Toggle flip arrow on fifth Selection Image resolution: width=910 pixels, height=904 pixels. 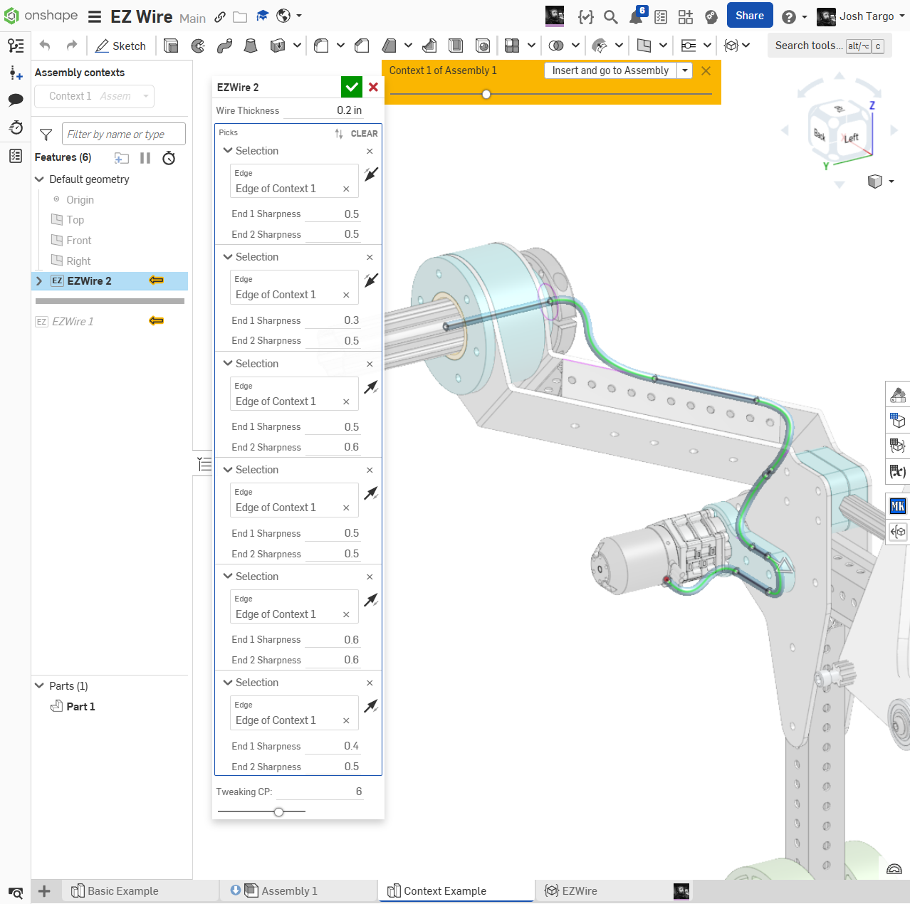(x=371, y=600)
